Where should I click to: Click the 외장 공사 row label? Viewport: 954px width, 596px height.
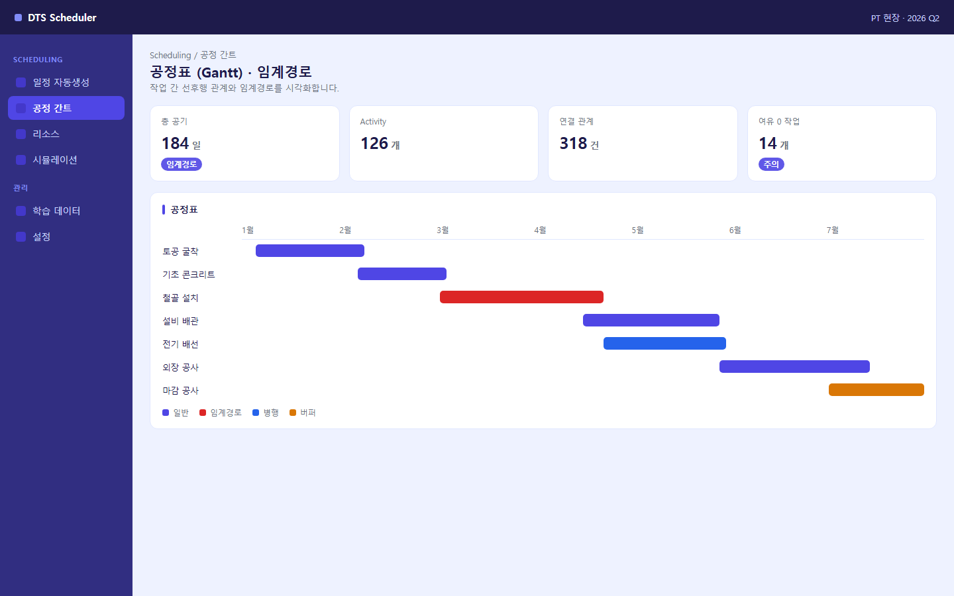(180, 368)
